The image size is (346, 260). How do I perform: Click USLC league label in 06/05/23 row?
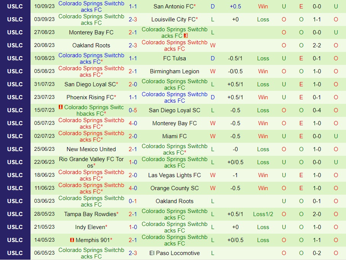click(15, 253)
